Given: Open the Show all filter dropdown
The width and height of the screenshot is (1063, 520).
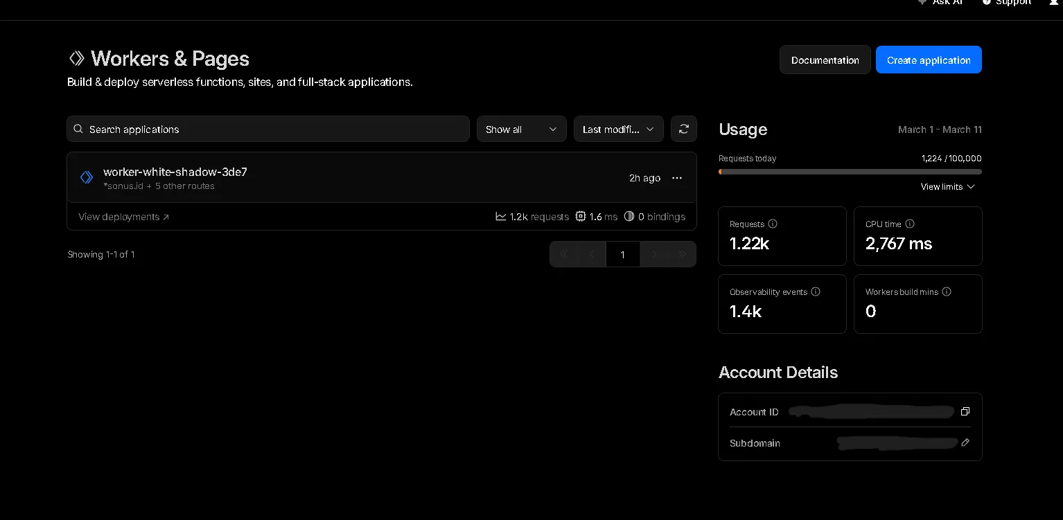Looking at the screenshot, I should click(x=521, y=129).
